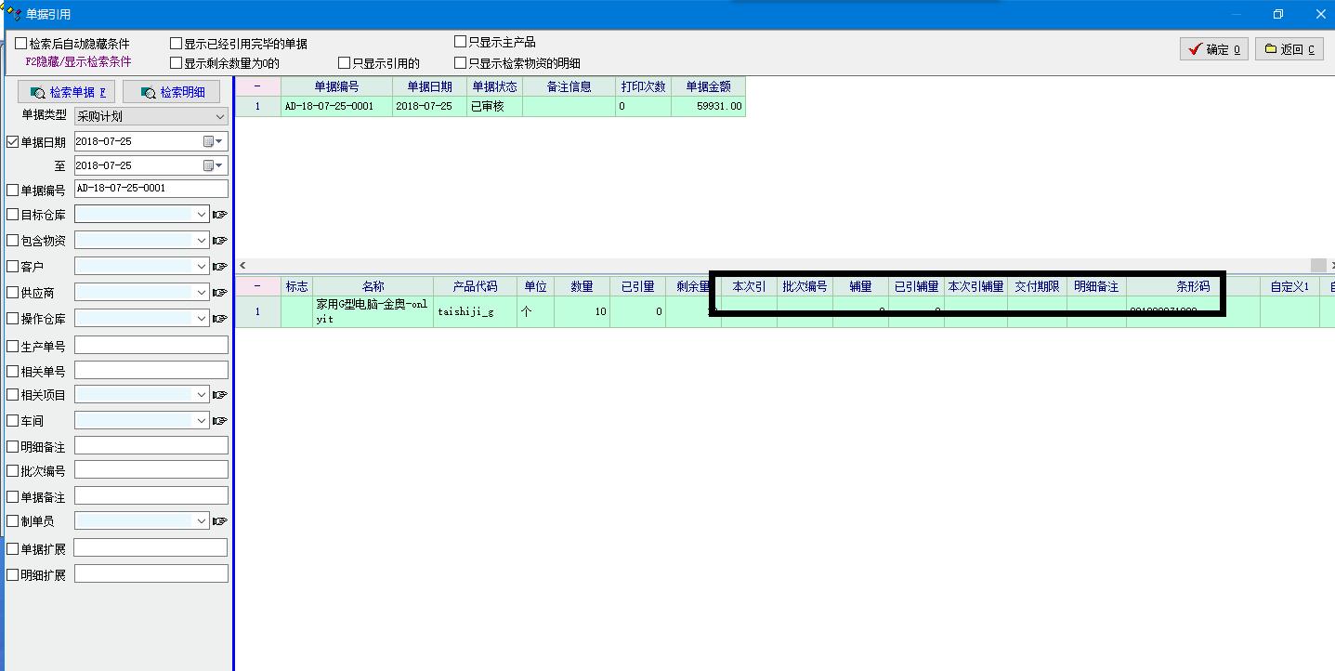This screenshot has height=671, width=1335.
Task: Expand the 单据类型 dropdown showing 采购计划
Action: tap(220, 117)
